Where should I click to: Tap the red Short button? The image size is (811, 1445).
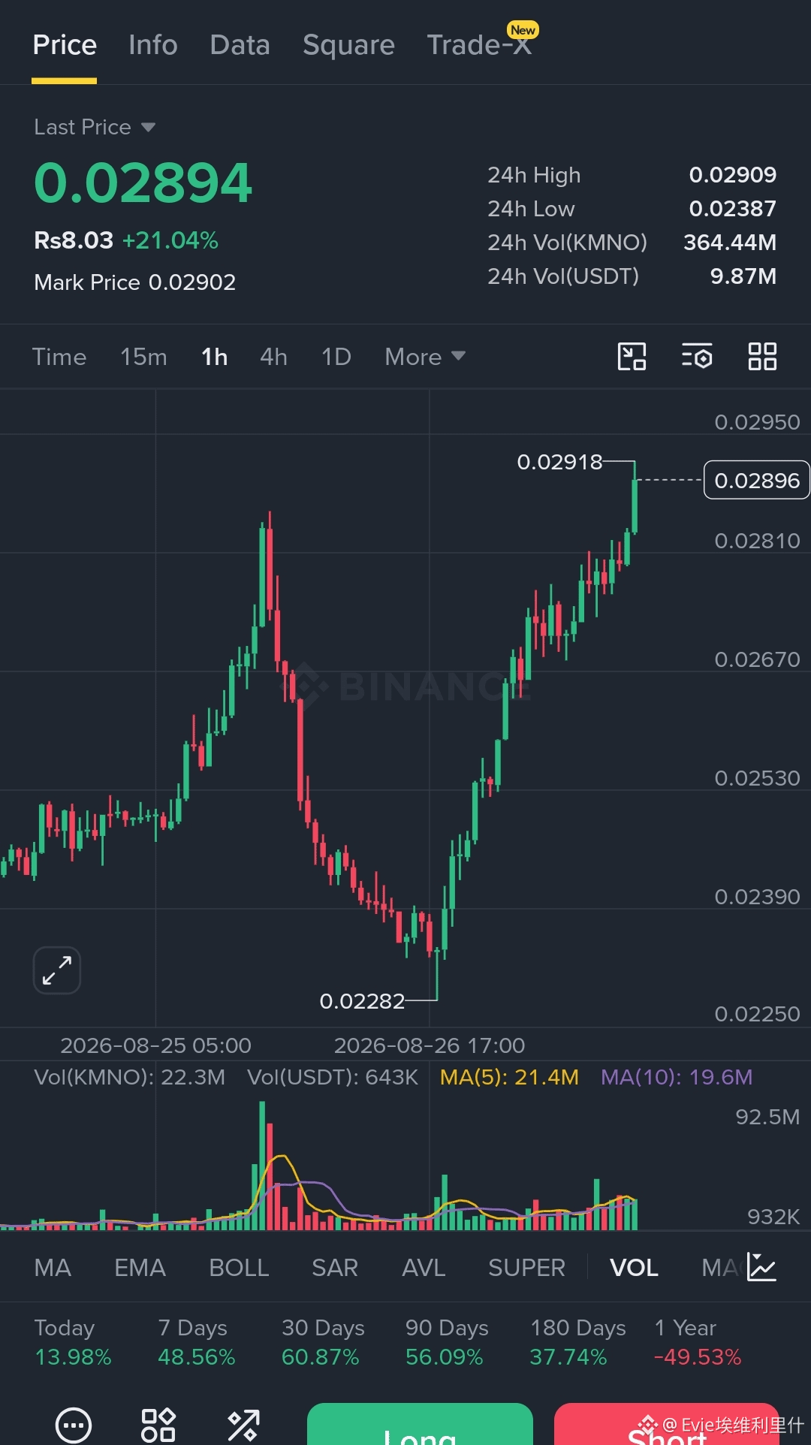click(x=667, y=1424)
